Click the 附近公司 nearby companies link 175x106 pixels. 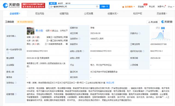coord(110,83)
